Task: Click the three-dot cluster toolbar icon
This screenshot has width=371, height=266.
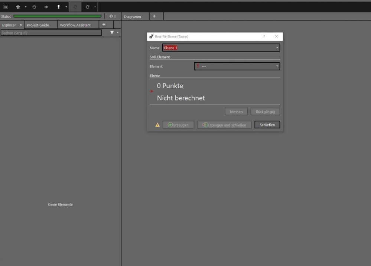Action: coord(18,7)
